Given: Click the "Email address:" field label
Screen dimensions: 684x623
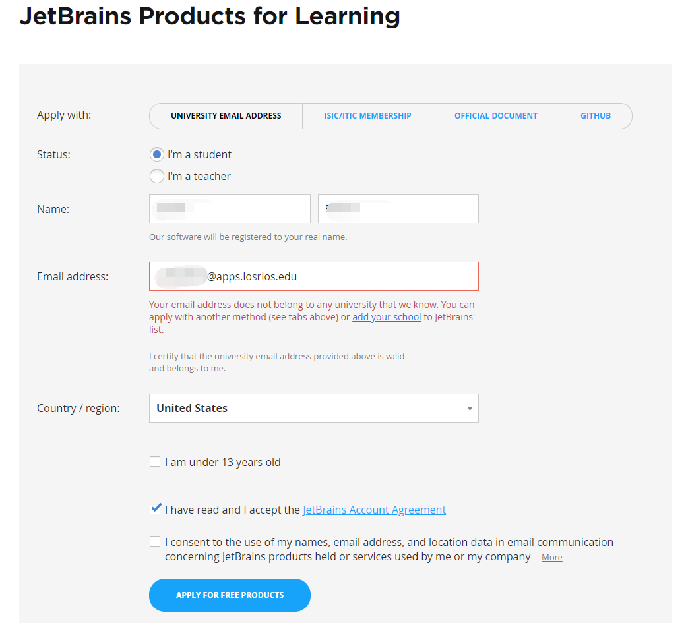Looking at the screenshot, I should click(73, 276).
